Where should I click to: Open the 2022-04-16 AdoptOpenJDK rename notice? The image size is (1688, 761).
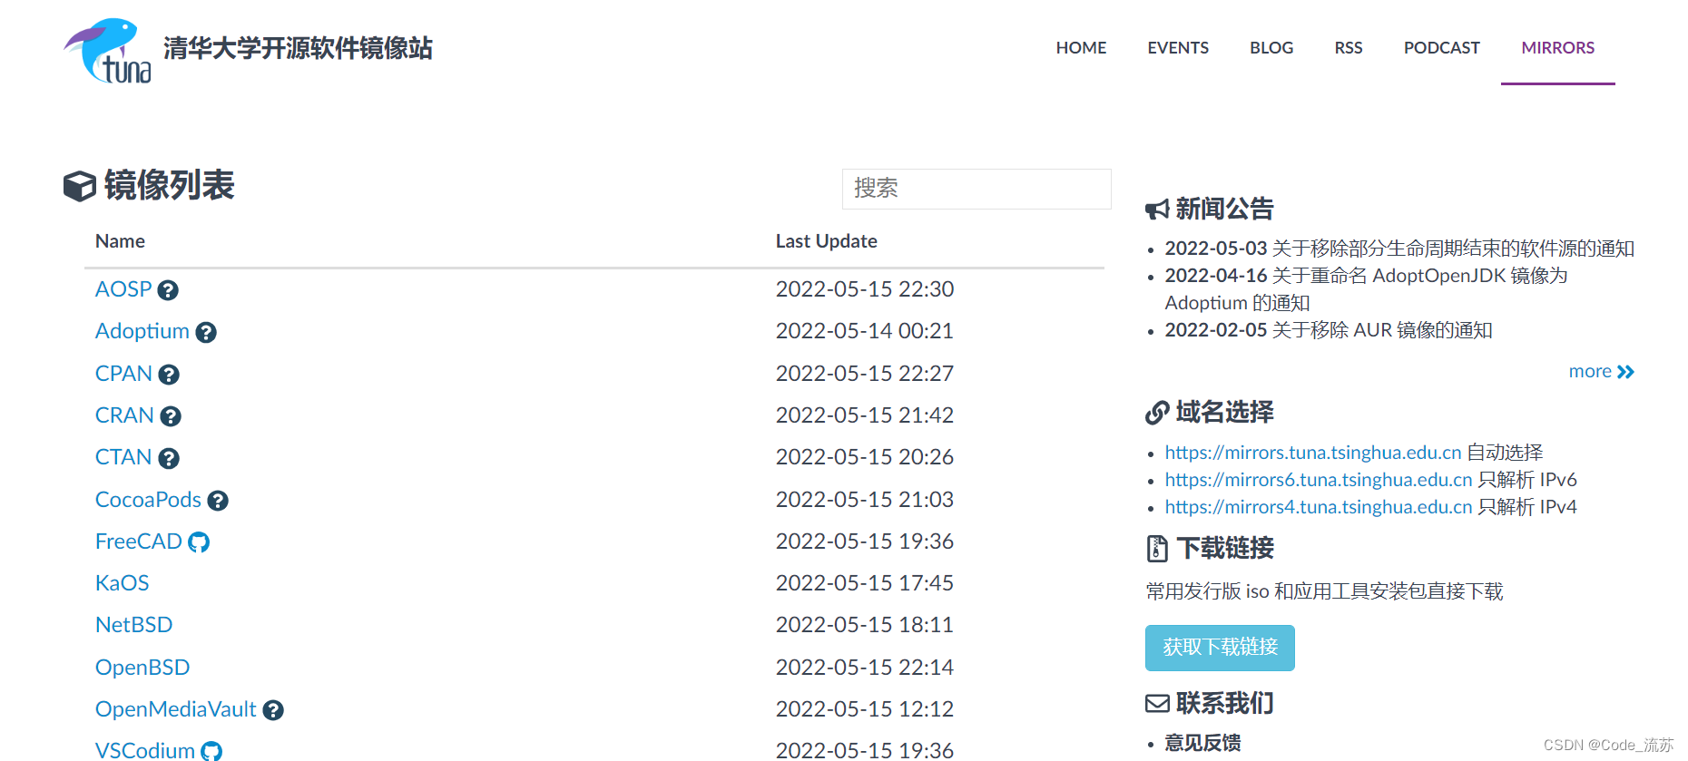click(x=1367, y=289)
